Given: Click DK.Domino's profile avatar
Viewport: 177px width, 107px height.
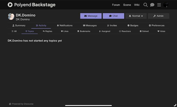Looking at the screenshot, I should click(x=11, y=16).
